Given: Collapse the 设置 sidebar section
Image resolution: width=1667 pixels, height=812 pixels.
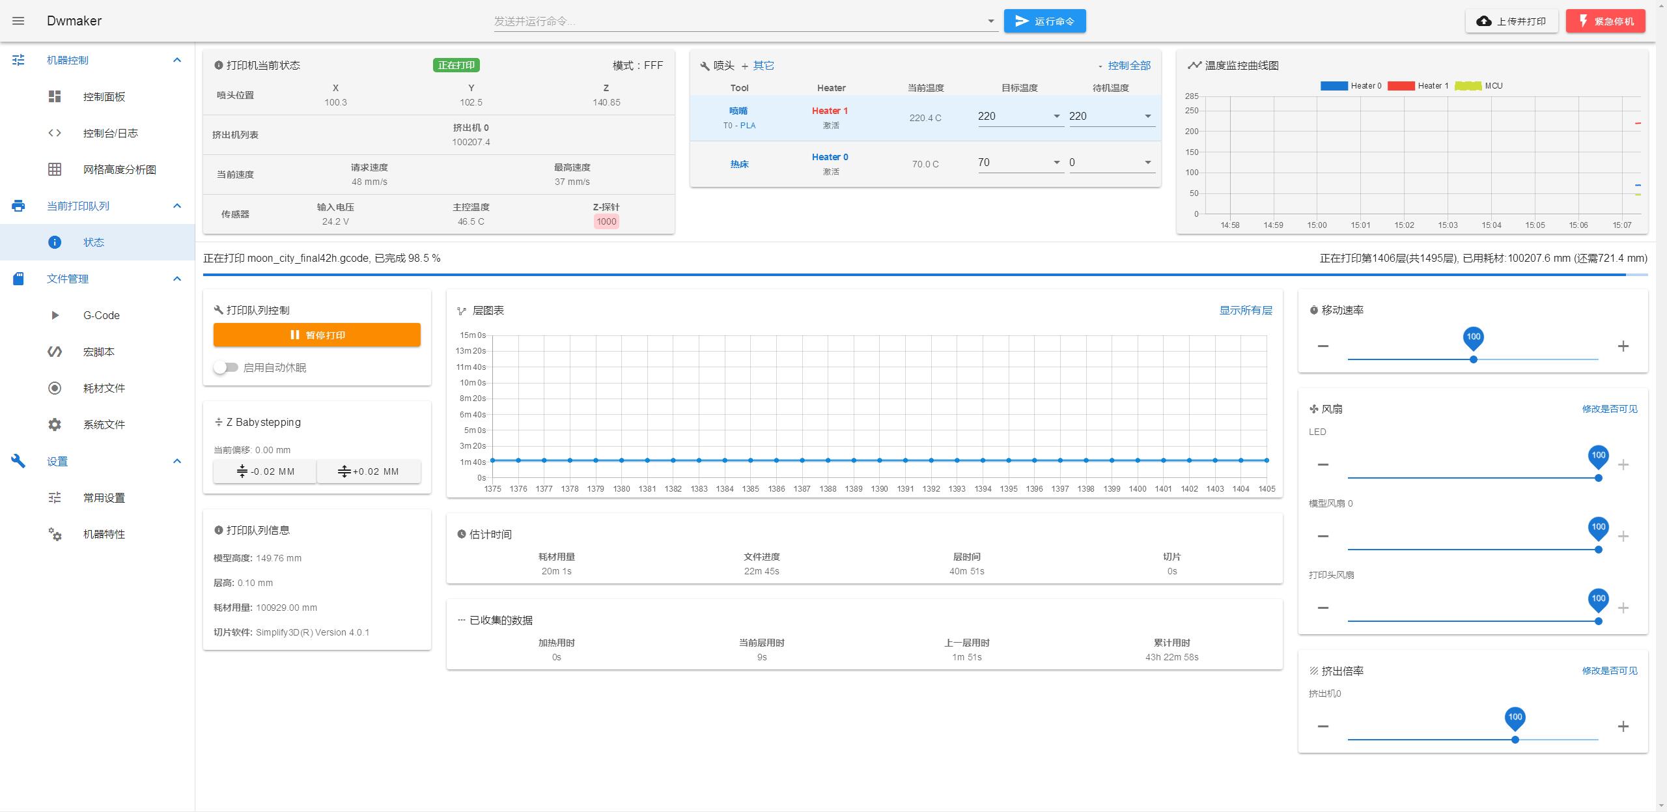Looking at the screenshot, I should pyautogui.click(x=176, y=461).
